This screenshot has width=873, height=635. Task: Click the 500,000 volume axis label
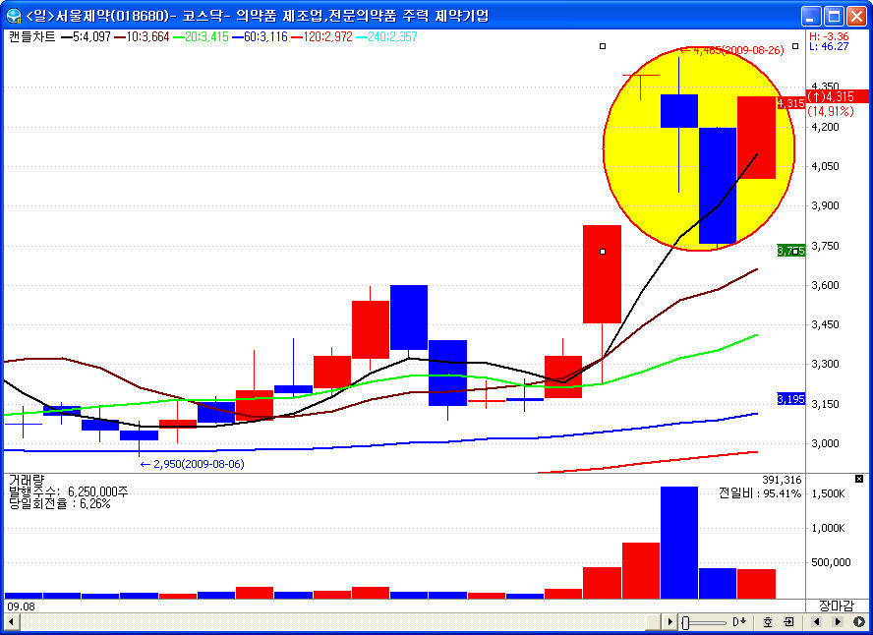pos(832,562)
